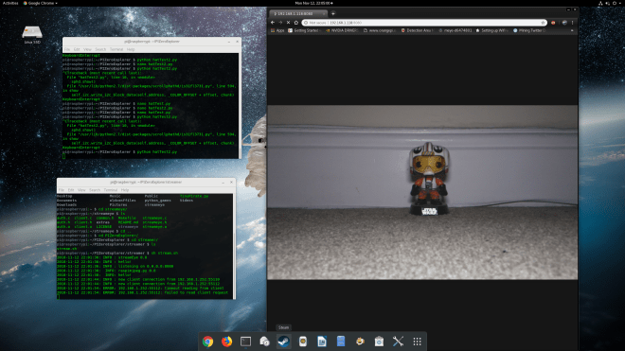
Task: Click the streamed camera image of the figurine
Action: 422,192
